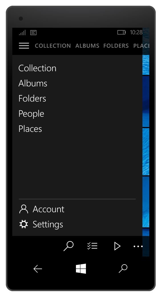Open the multi-select checklist icon
This screenshot has height=296, width=161.
click(92, 246)
